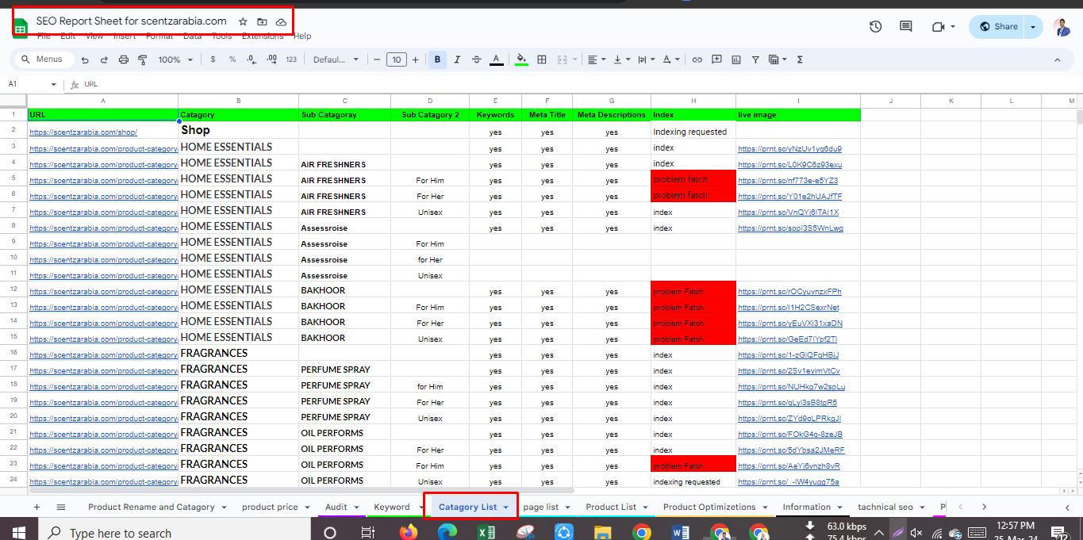The height and width of the screenshot is (540, 1083).
Task: Apply percent format
Action: [232, 59]
